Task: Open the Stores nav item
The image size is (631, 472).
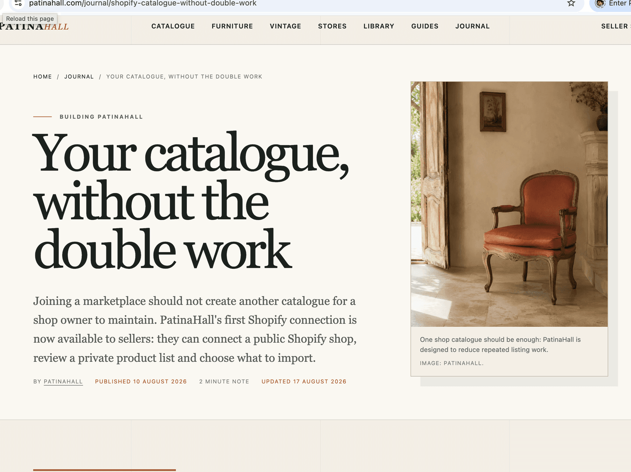Action: (x=332, y=26)
